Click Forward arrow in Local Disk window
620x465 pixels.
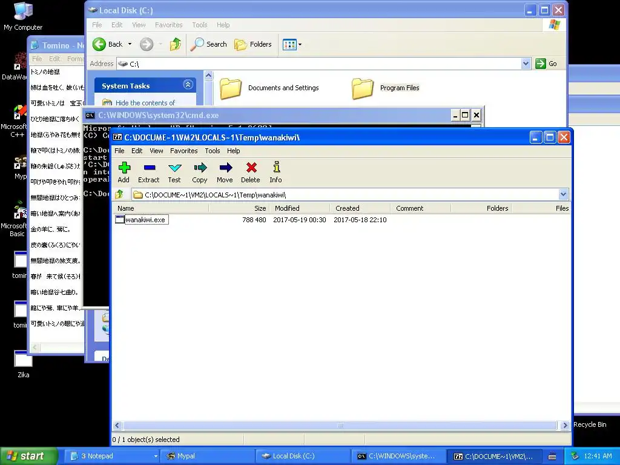pyautogui.click(x=147, y=44)
